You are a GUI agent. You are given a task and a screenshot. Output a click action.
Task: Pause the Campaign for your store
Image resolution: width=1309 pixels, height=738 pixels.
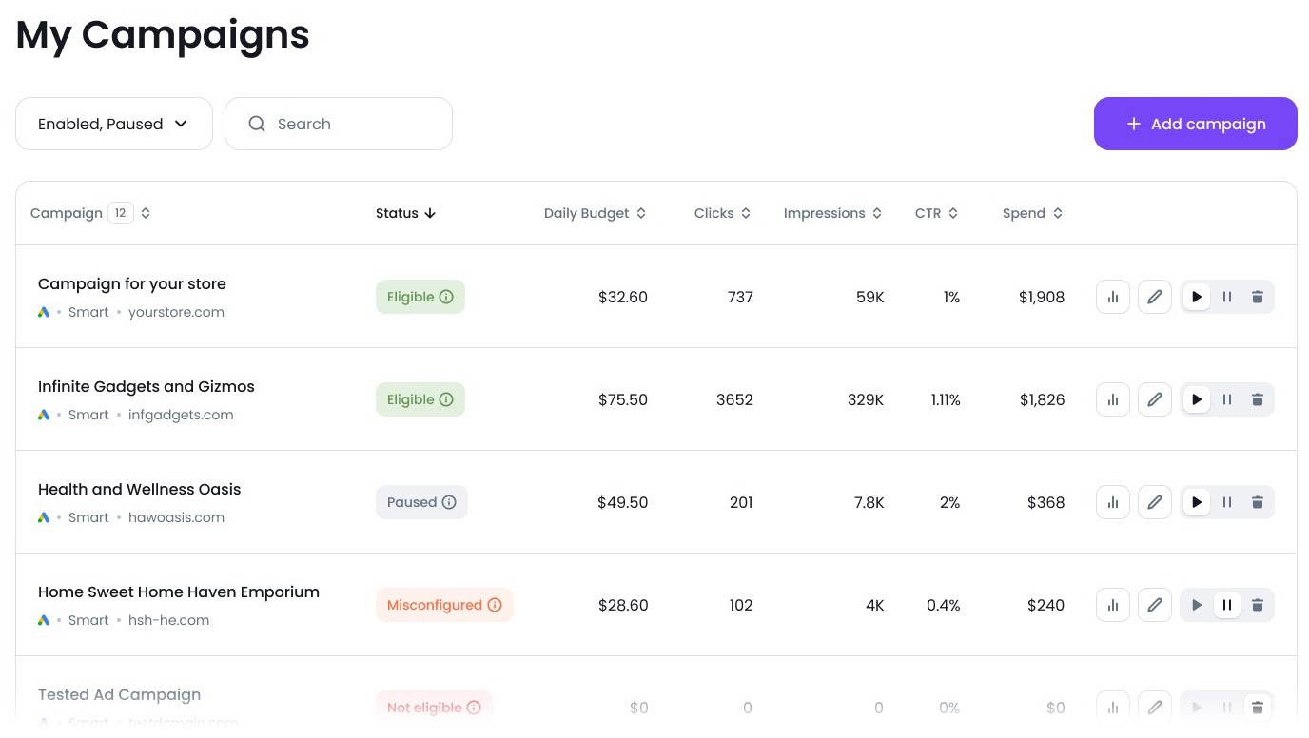coord(1227,297)
